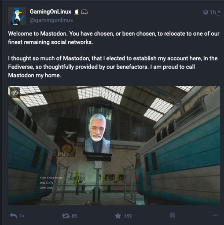Image resolution: width=224 pixels, height=225 pixels.
Task: Enlarge the Half-Life train station image
Action: tap(114, 145)
